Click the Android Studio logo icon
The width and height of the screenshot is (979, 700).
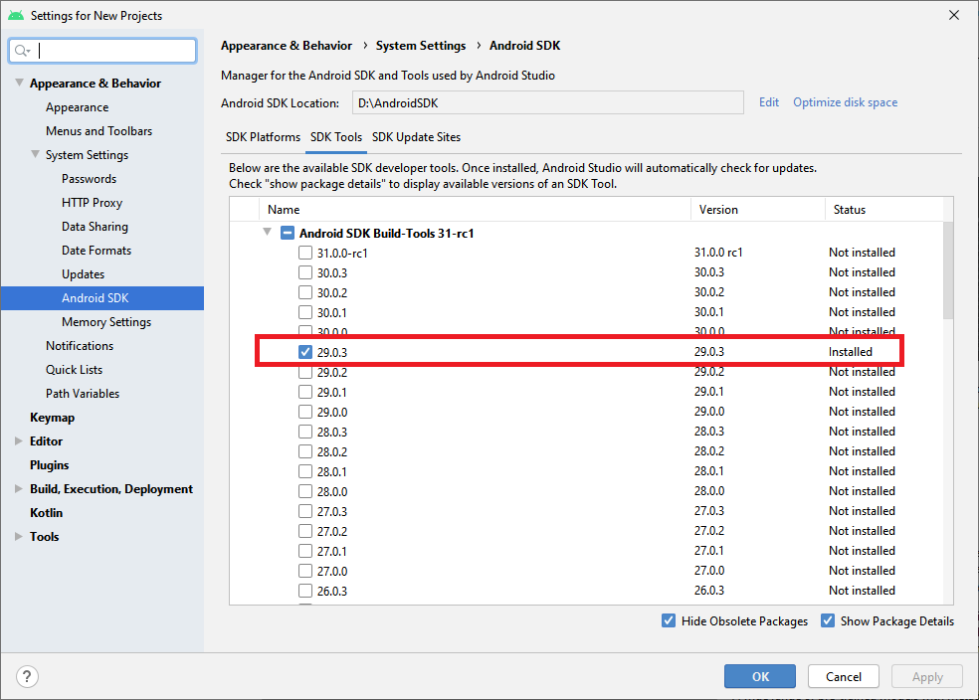point(16,15)
